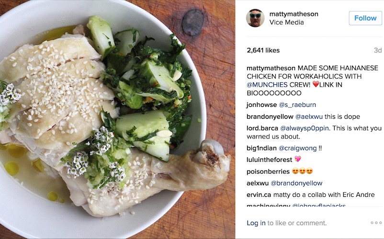View the 2,641 likes list
Image resolution: width=384 pixels, height=239 pixels.
pyautogui.click(x=263, y=50)
